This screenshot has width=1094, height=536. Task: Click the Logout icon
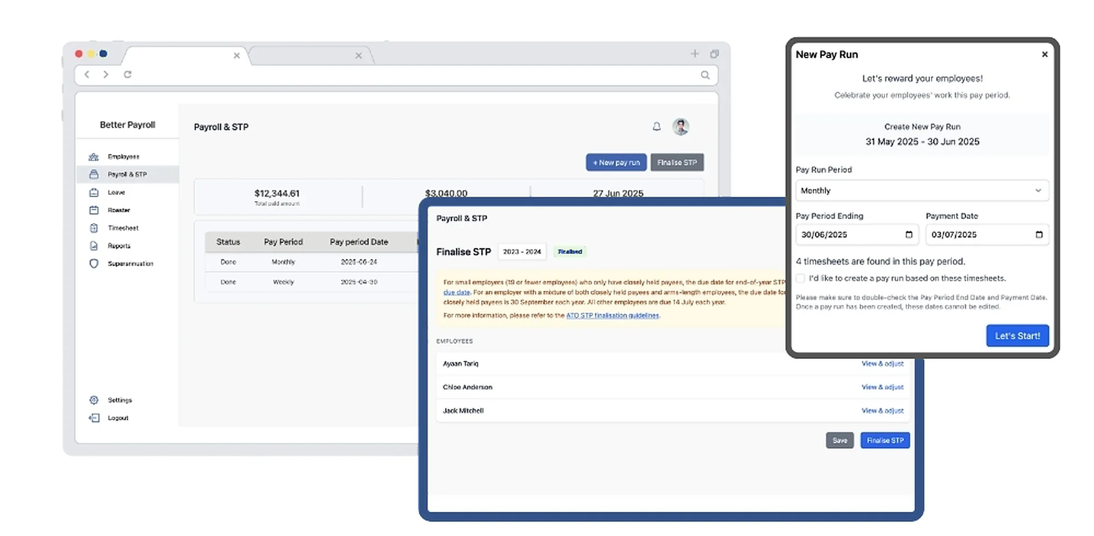point(94,418)
